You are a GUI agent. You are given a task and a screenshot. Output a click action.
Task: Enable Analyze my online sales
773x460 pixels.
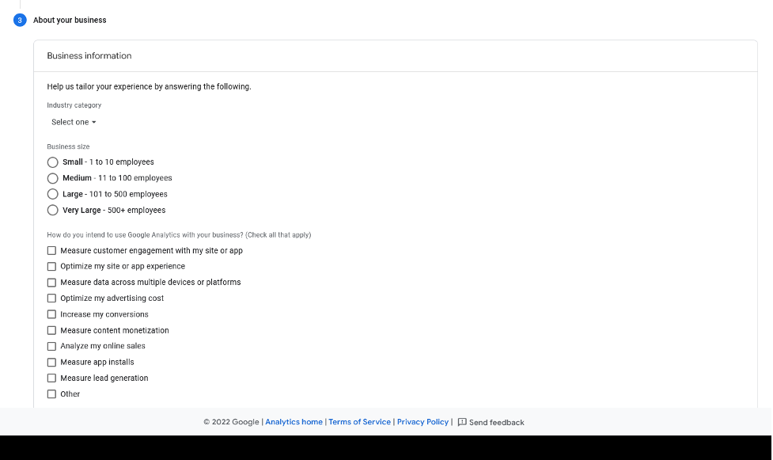(x=51, y=346)
